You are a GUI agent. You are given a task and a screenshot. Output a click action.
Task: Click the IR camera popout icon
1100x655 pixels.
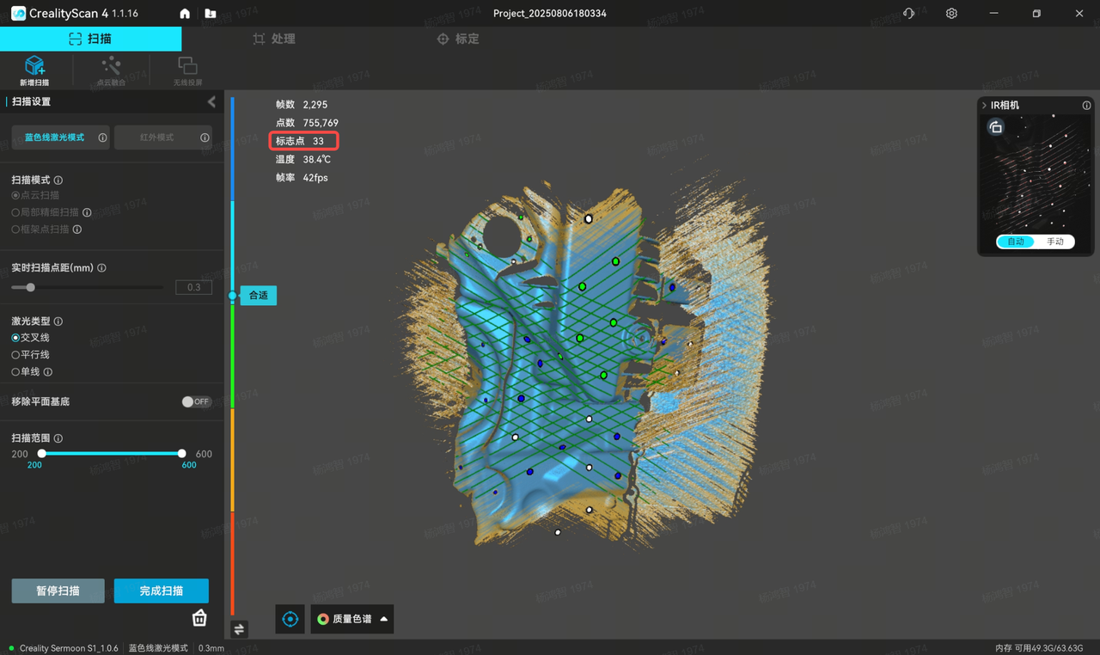995,127
